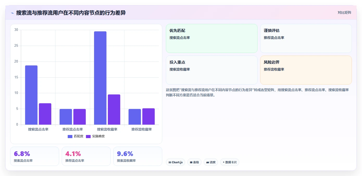Click the 4.1% 推荐流点击率 stat card
362x176 pixels.
[x=86, y=156]
